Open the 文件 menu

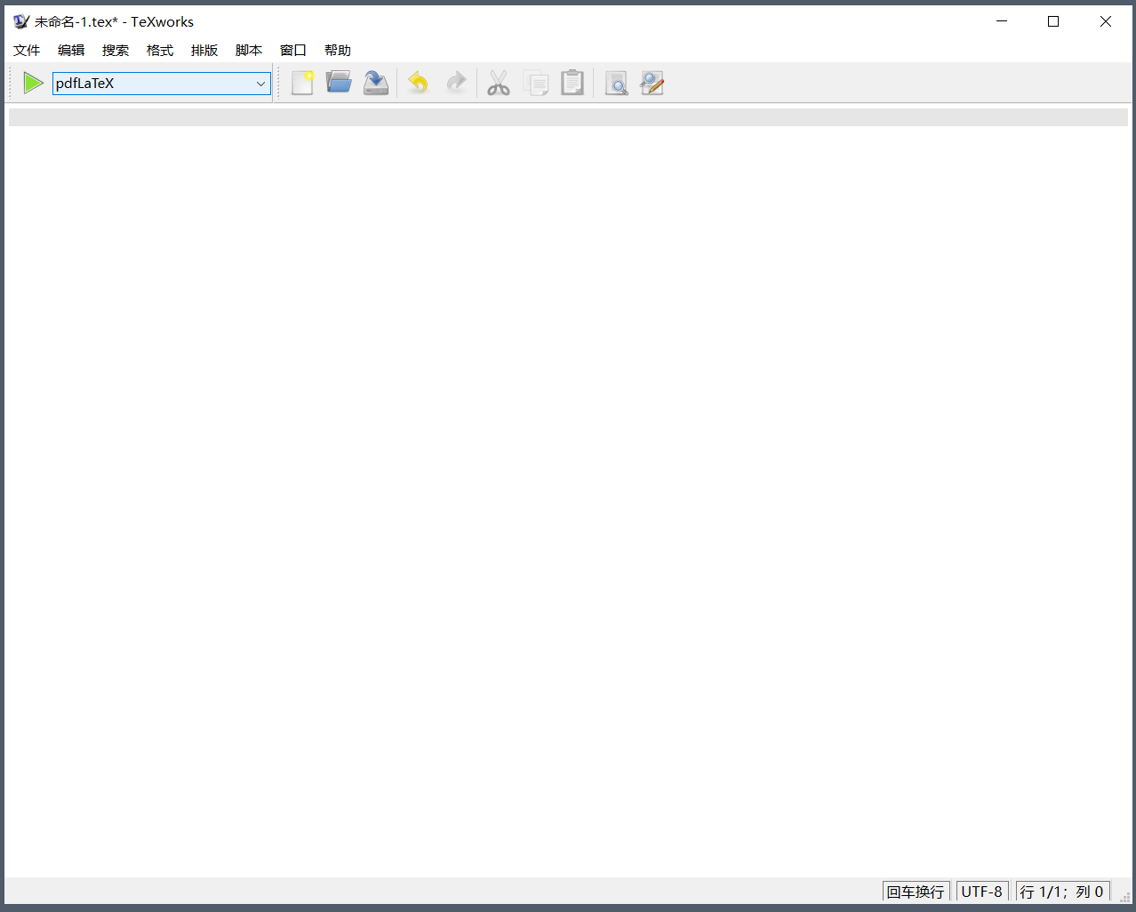coord(27,51)
